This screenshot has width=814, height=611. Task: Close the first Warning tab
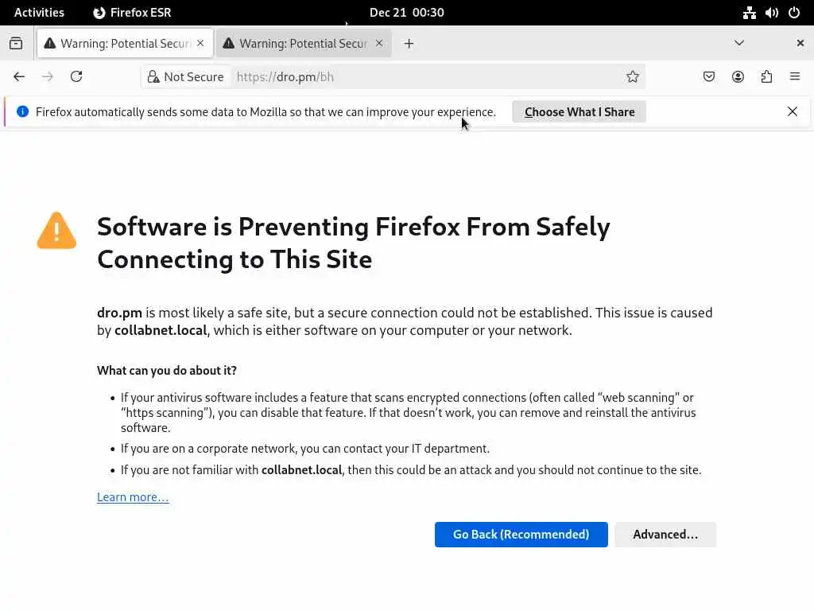(x=200, y=43)
